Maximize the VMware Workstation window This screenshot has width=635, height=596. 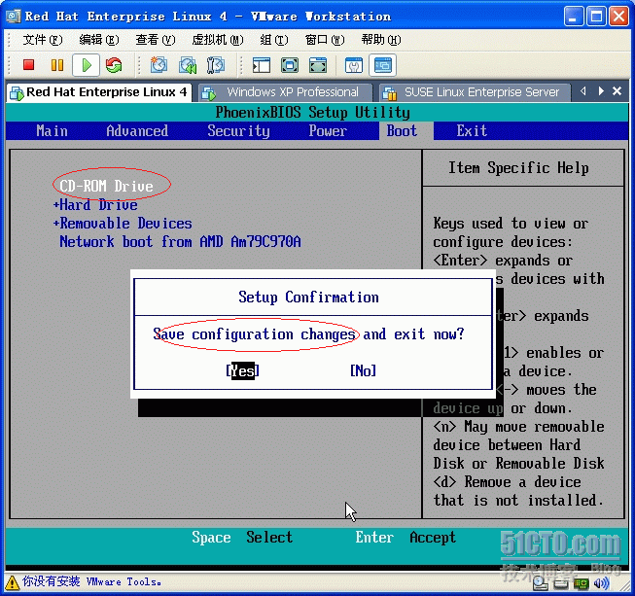point(596,17)
